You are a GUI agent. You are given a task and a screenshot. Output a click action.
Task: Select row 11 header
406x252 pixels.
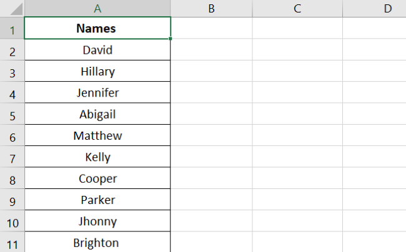(12, 243)
